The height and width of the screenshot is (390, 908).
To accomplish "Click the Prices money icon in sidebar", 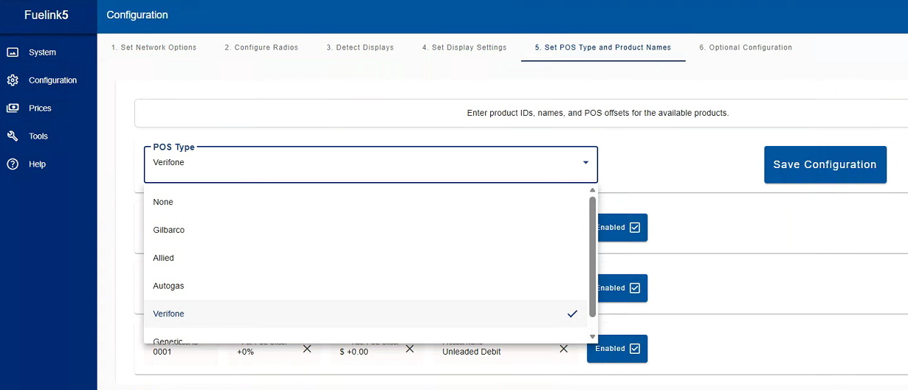I will 13,108.
